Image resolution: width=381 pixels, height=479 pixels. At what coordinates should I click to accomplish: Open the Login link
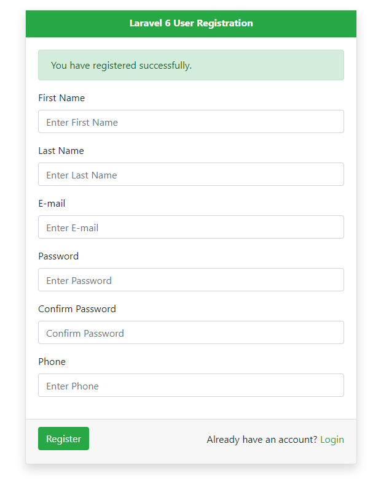pos(332,440)
